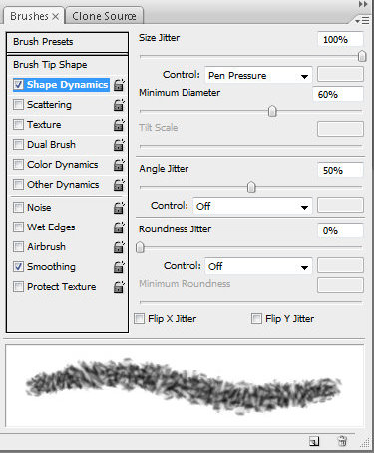Collapse panel with double-arrow icon

[363, 4]
